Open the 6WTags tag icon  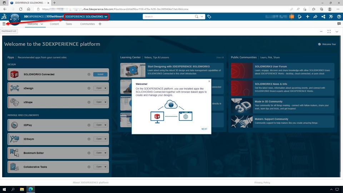[209, 17]
